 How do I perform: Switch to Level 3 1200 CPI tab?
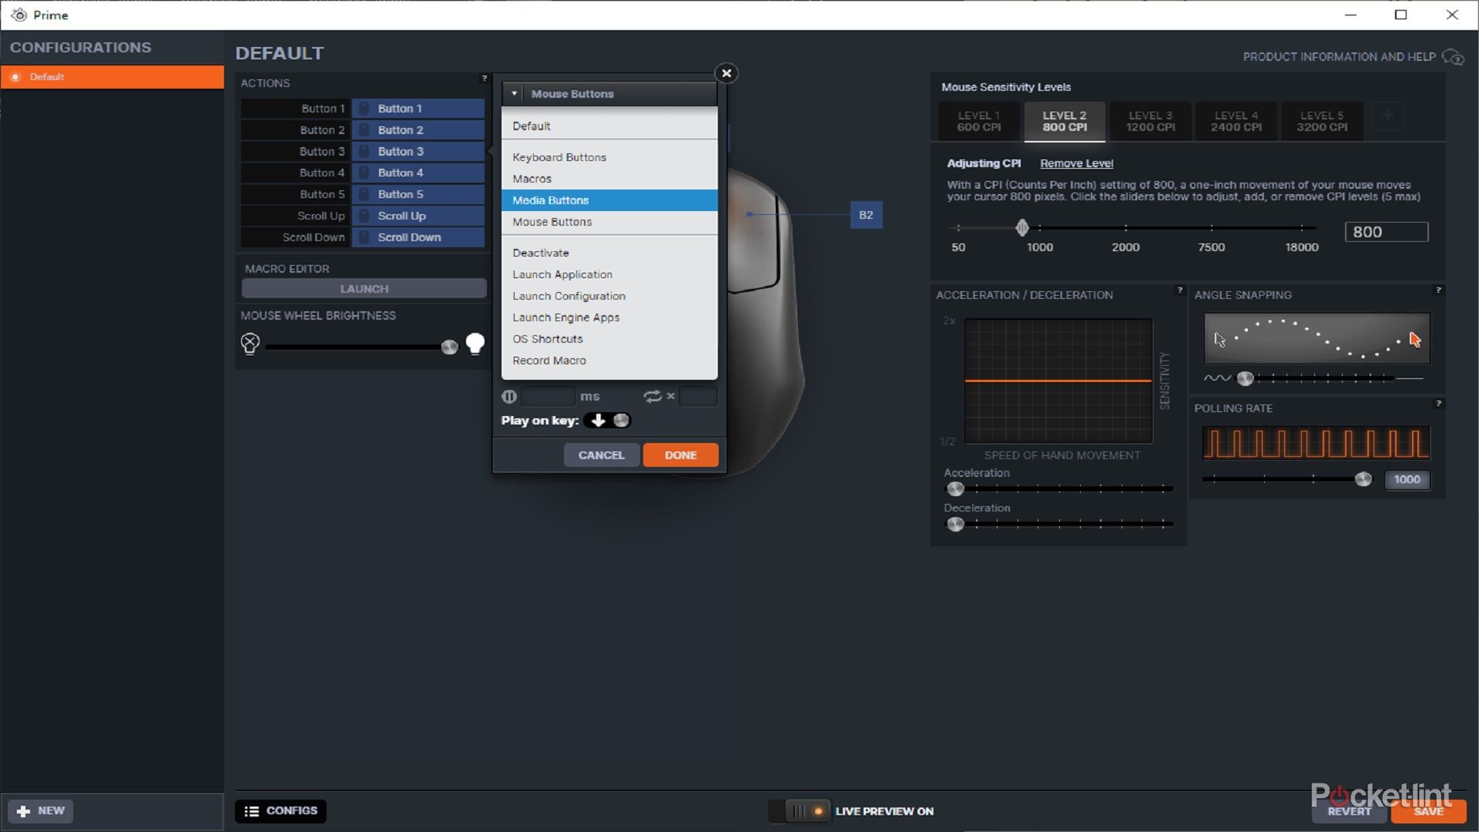tap(1150, 122)
